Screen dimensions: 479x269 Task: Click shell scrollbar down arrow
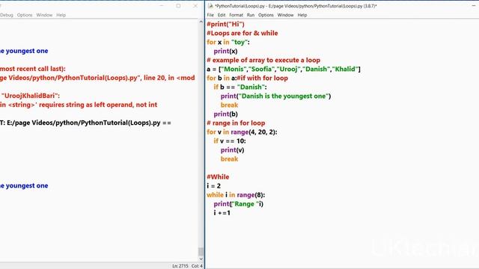(x=201, y=259)
